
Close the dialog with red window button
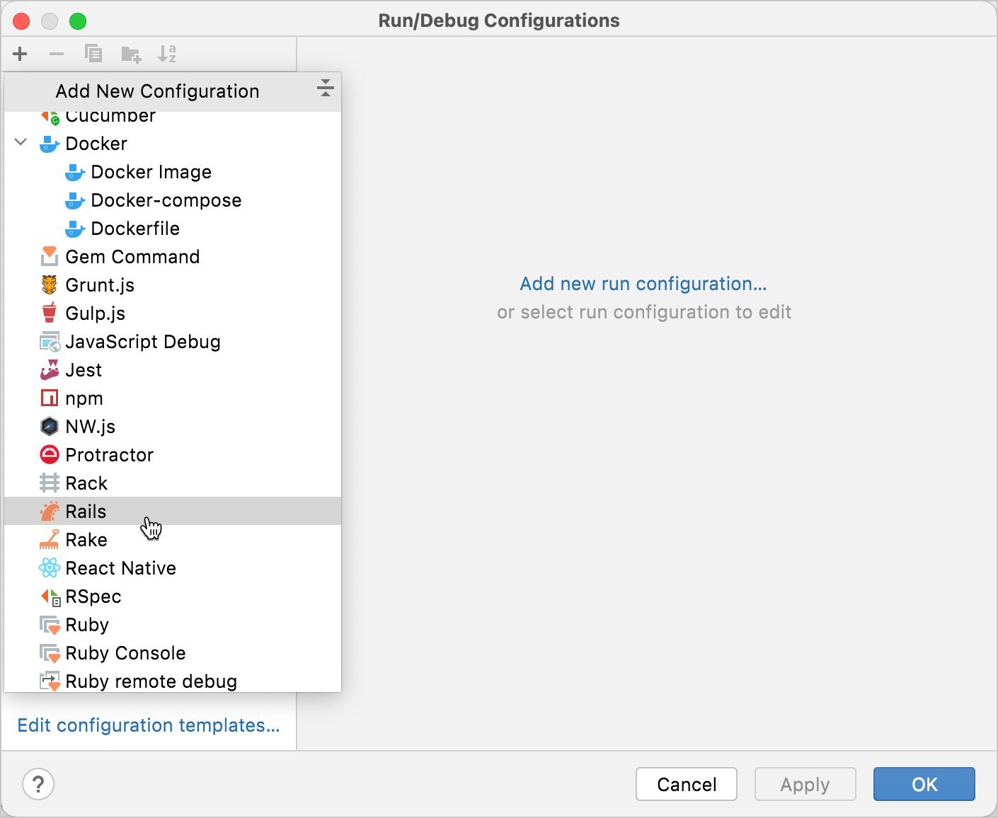[x=21, y=21]
